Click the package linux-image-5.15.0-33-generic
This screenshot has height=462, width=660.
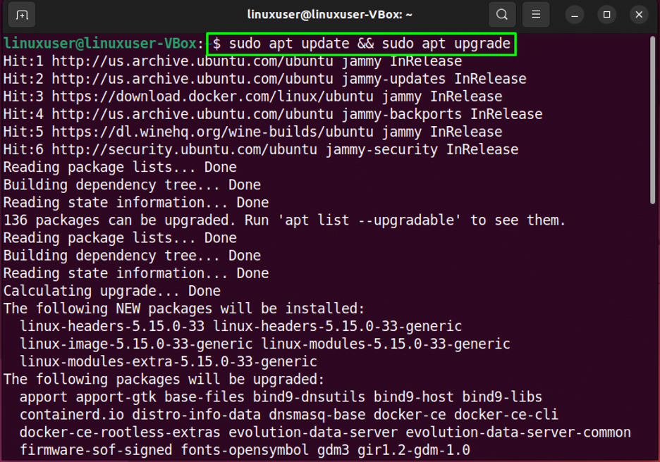point(136,344)
